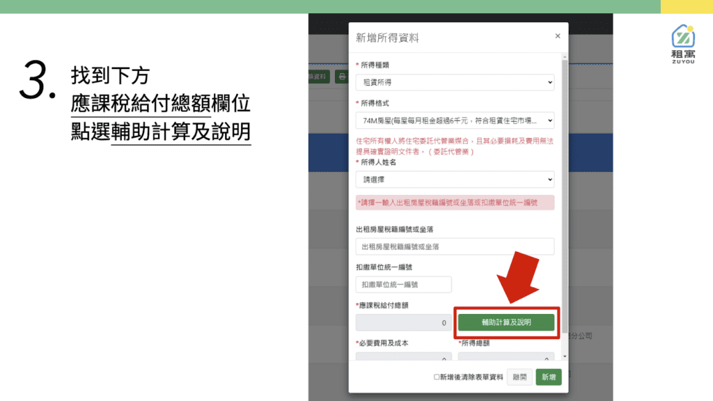Click the green 新增 button
This screenshot has height=401, width=713.
(x=549, y=377)
